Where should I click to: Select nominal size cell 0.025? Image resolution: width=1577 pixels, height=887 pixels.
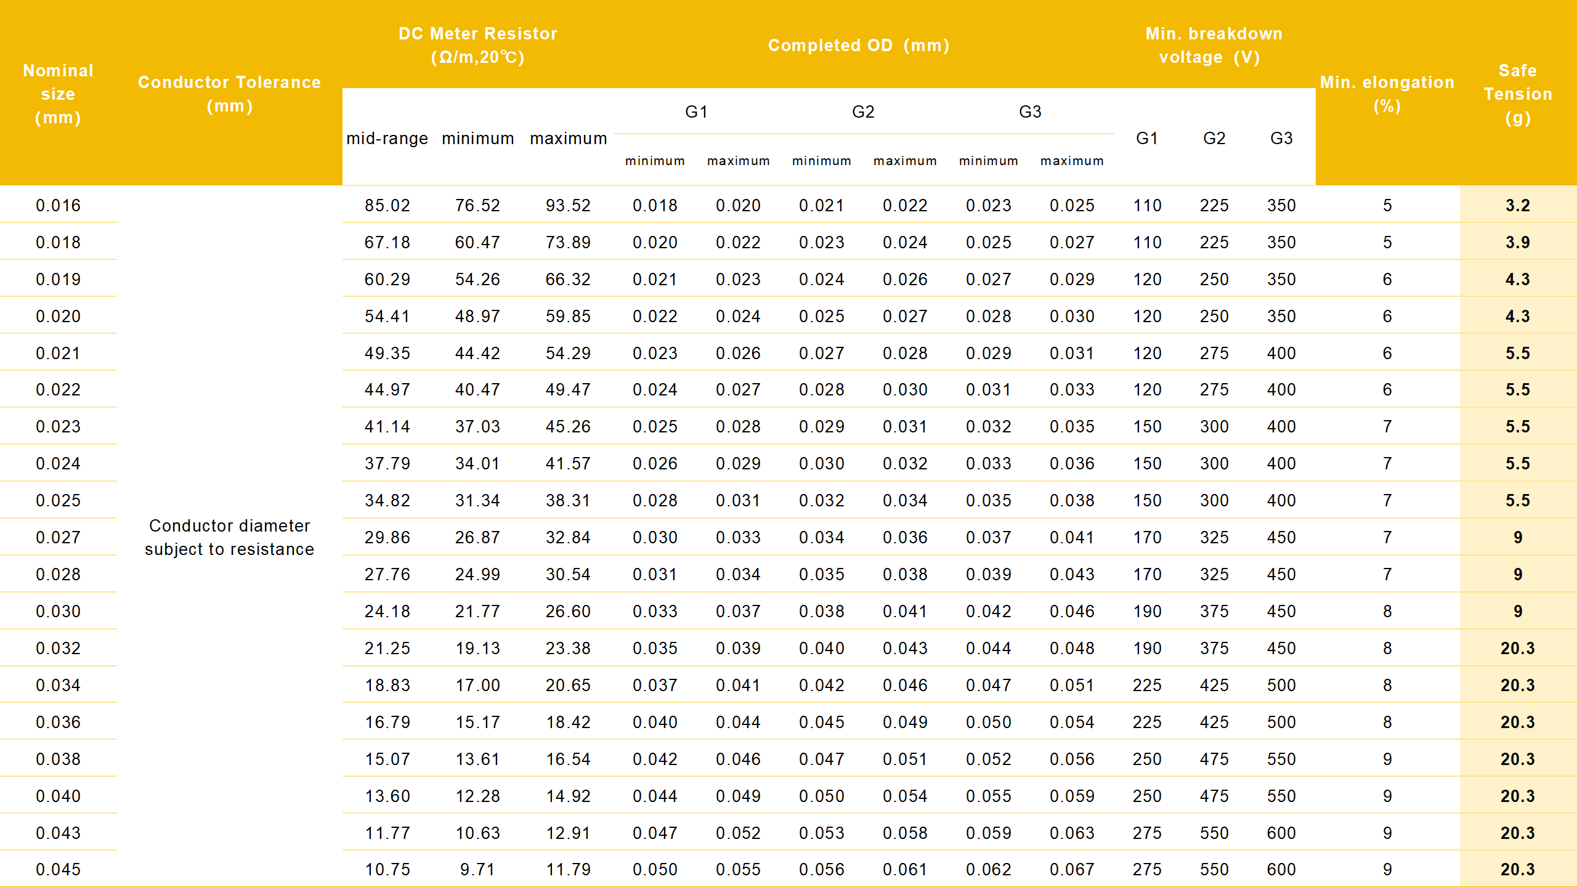click(x=58, y=500)
